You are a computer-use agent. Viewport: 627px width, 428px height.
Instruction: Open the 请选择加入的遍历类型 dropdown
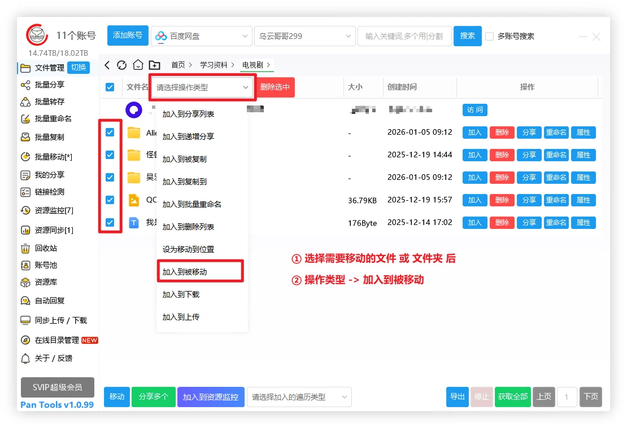(x=299, y=397)
